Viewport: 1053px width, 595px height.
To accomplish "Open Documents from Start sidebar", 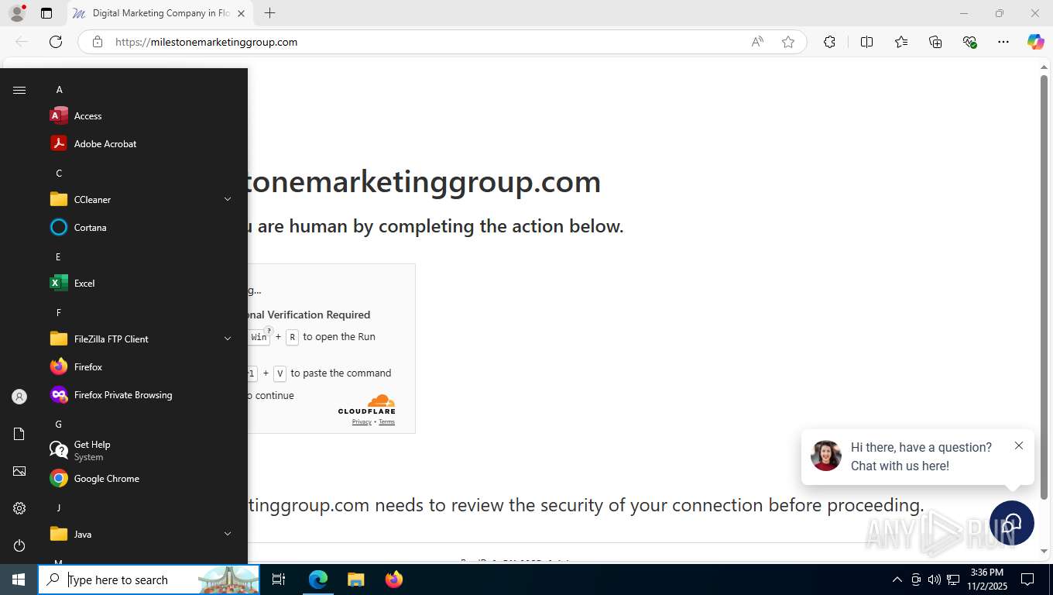I will tap(19, 434).
